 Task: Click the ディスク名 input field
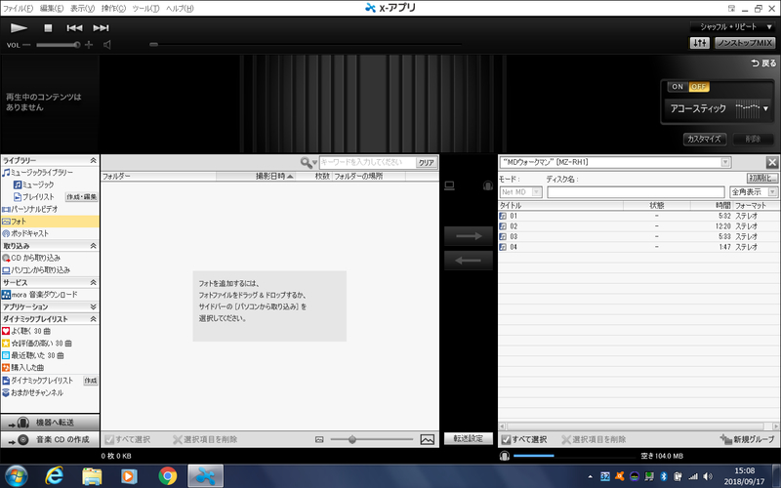coord(636,192)
